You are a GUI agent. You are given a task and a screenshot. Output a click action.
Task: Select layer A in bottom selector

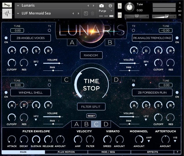(x=77, y=124)
